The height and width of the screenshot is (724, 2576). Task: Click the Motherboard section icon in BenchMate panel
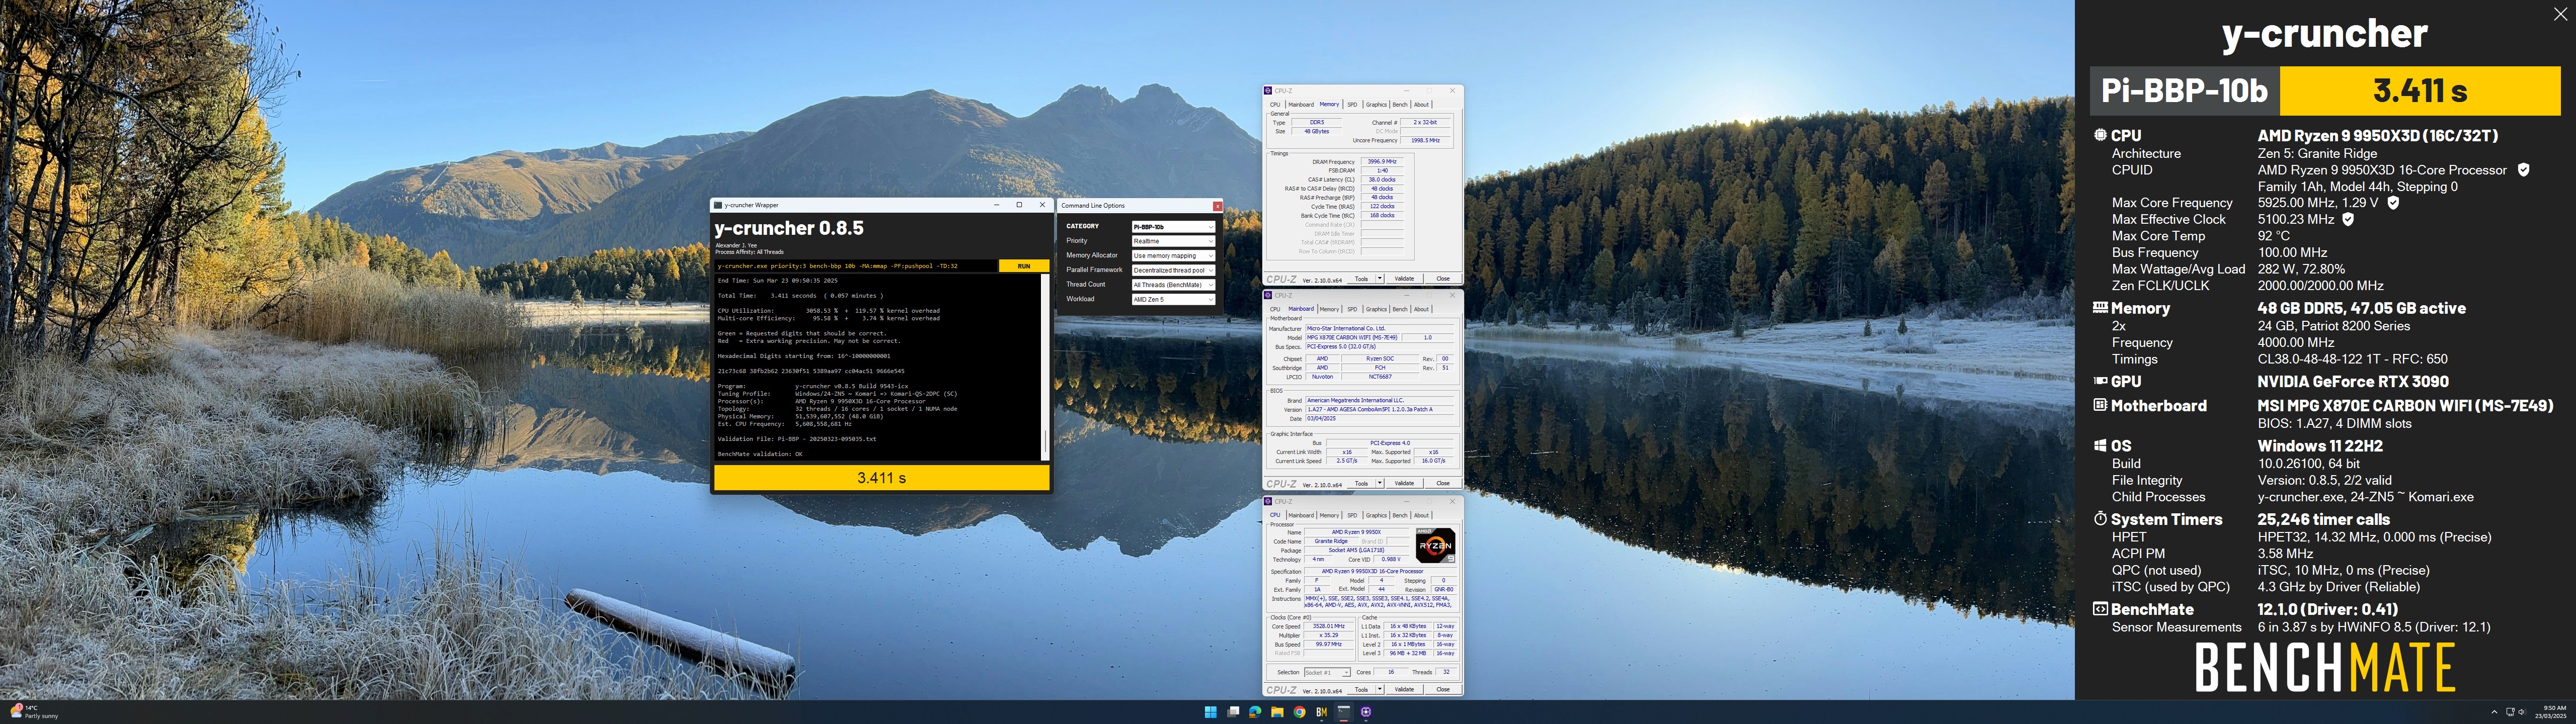(2100, 405)
